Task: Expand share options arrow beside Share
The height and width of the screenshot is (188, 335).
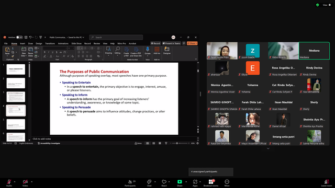Action: [186, 182]
